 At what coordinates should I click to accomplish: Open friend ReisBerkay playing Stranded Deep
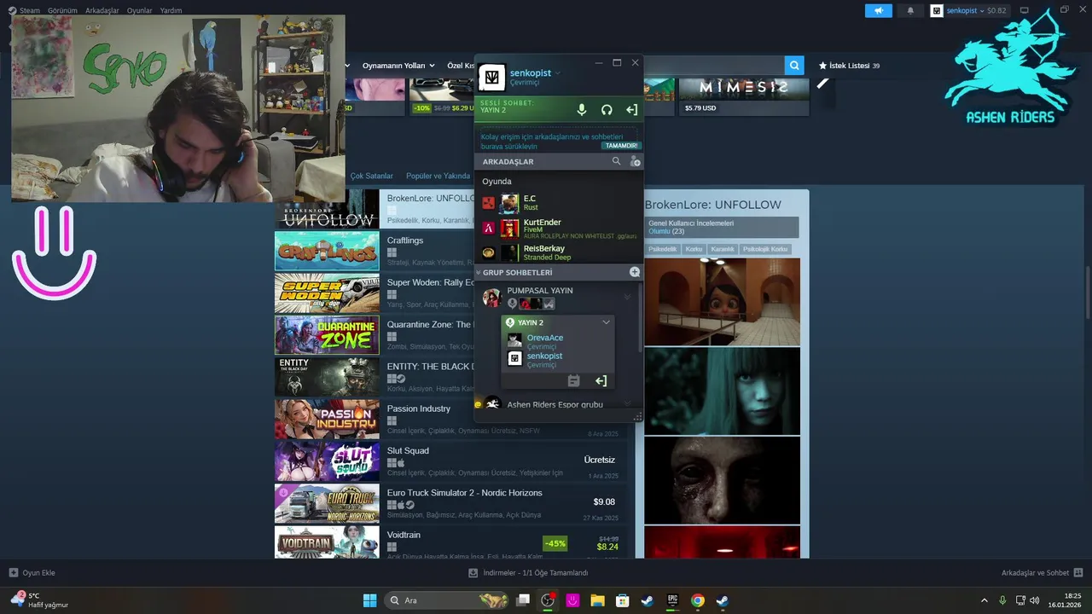(x=558, y=252)
